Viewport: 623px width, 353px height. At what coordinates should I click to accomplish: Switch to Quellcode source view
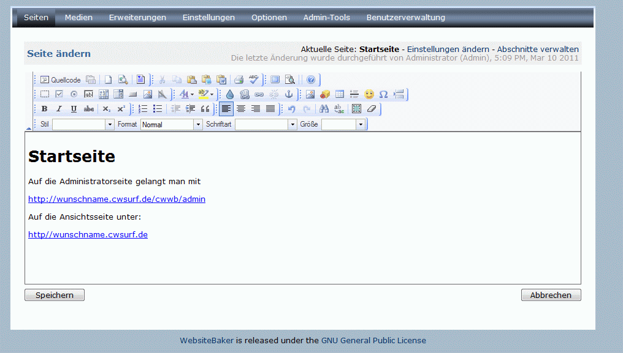pos(60,80)
